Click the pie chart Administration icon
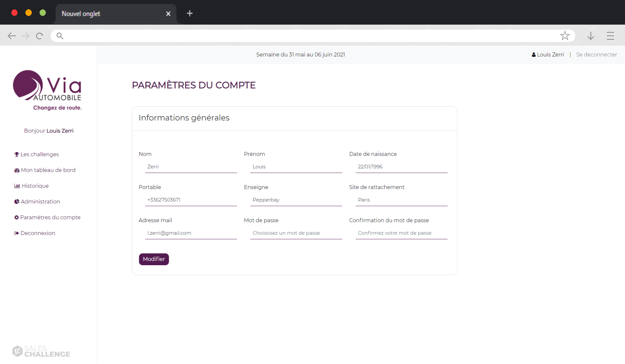 pyautogui.click(x=17, y=202)
